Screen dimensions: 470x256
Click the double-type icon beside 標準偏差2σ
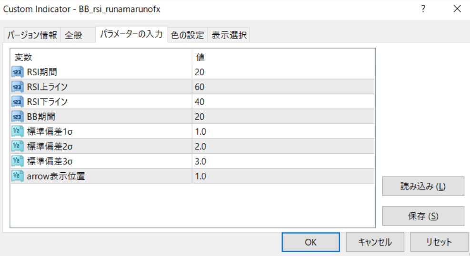click(18, 147)
